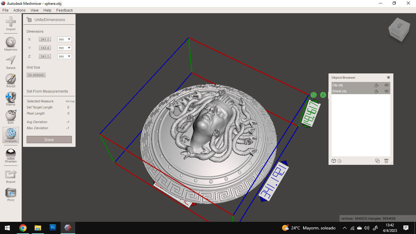Hide Clip.obj with eye icon

pos(386,85)
